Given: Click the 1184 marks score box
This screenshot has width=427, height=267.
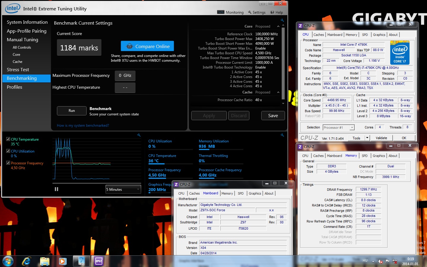Looking at the screenshot, I should (79, 47).
